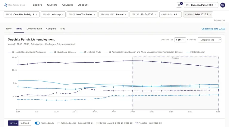
Task: Toggle Health Care and Social Assistance legend
Action: (27, 52)
